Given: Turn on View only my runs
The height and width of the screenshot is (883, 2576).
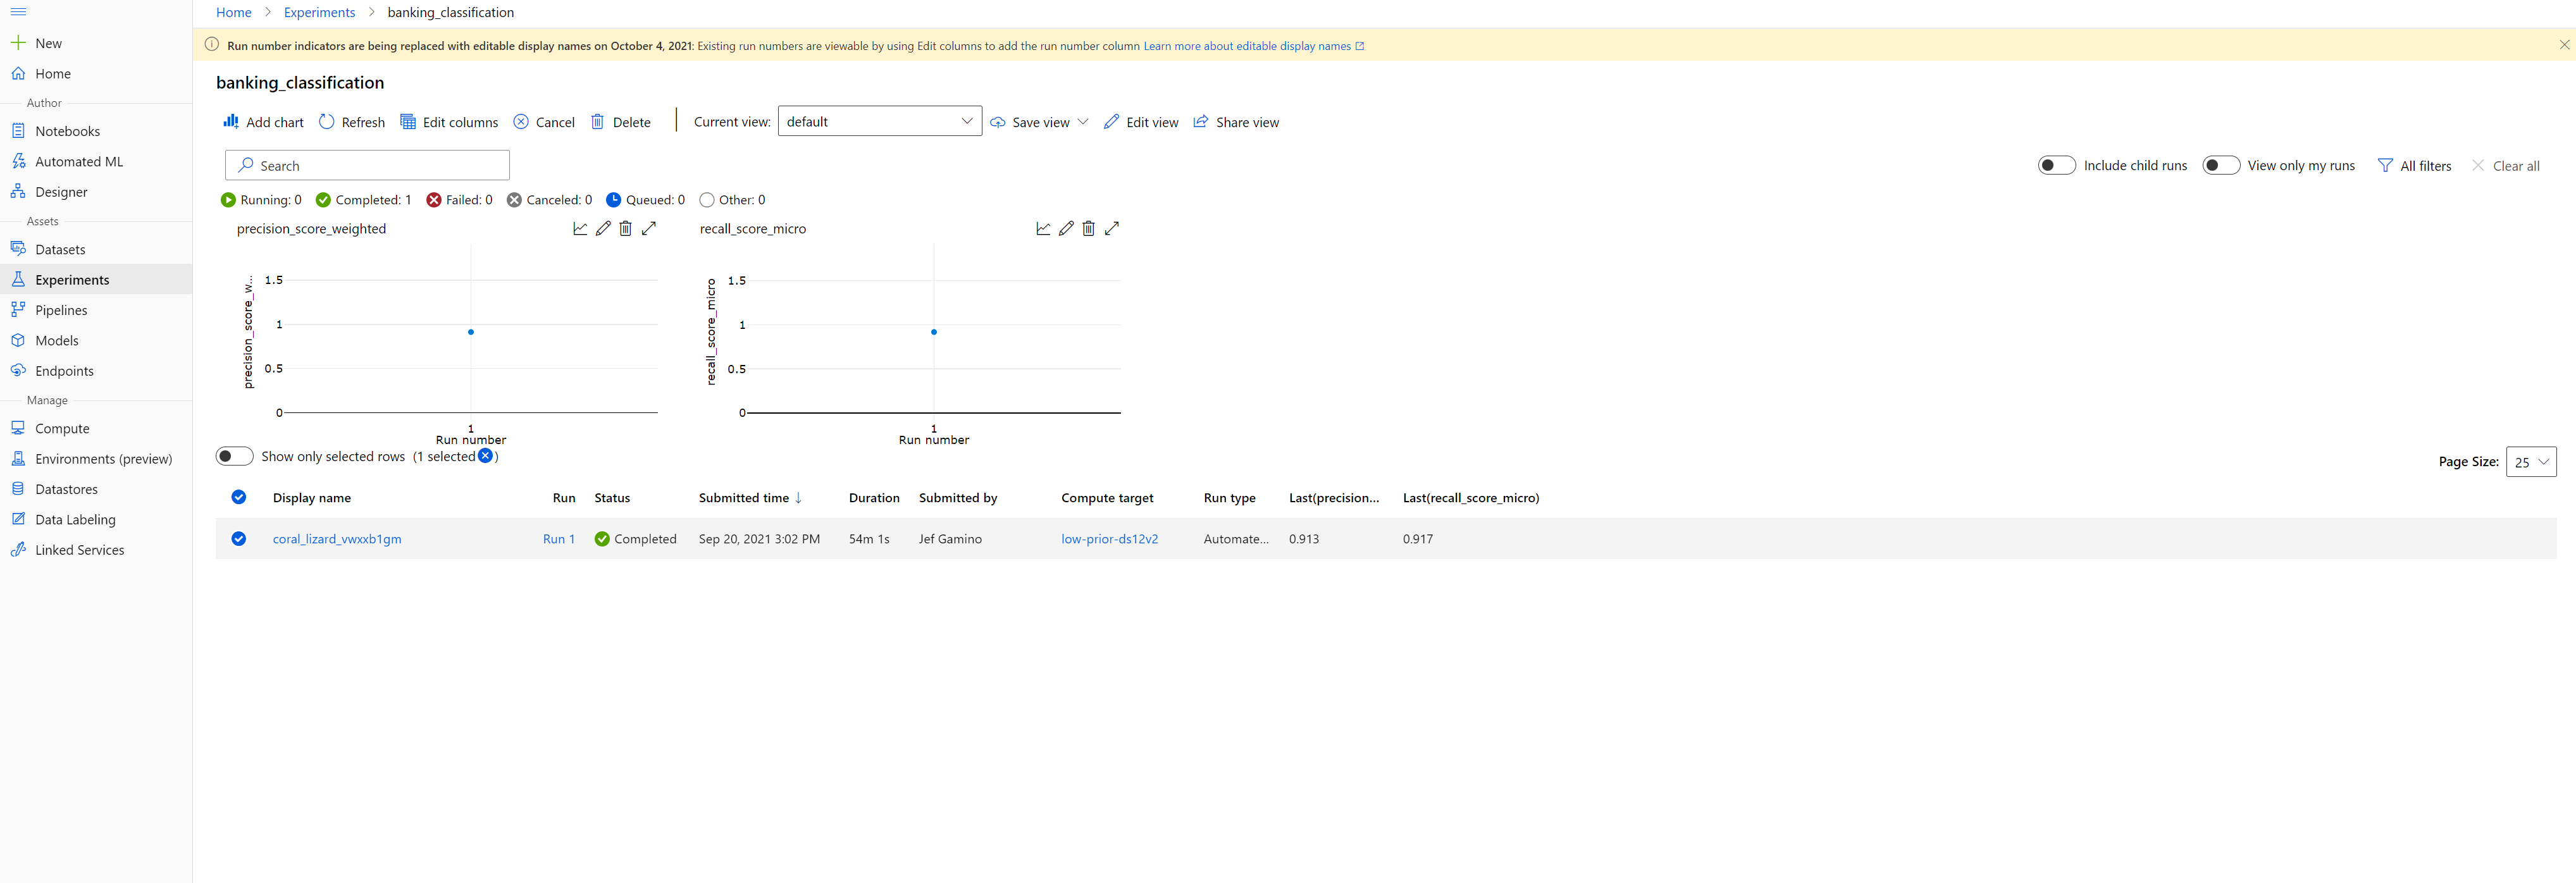Looking at the screenshot, I should click(2221, 165).
